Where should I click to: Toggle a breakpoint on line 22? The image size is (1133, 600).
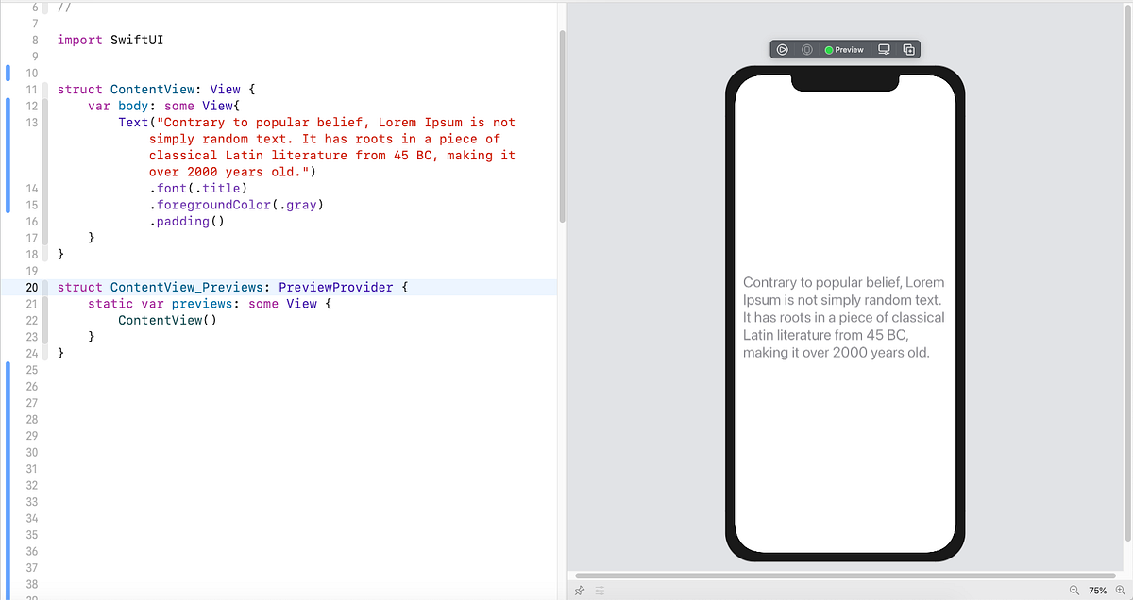click(x=32, y=320)
